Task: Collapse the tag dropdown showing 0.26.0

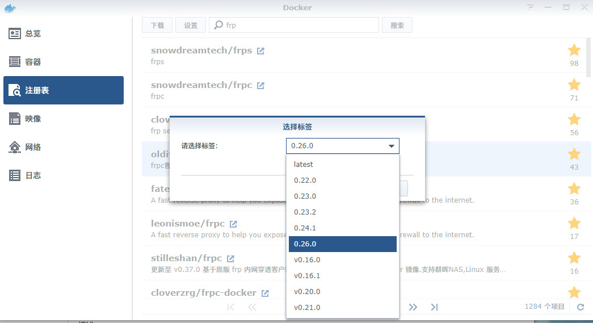Action: coord(343,146)
